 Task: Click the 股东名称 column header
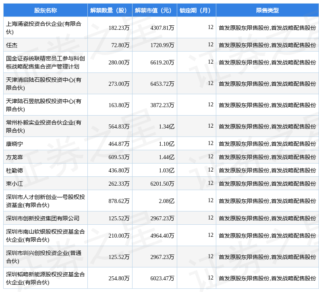point(46,10)
